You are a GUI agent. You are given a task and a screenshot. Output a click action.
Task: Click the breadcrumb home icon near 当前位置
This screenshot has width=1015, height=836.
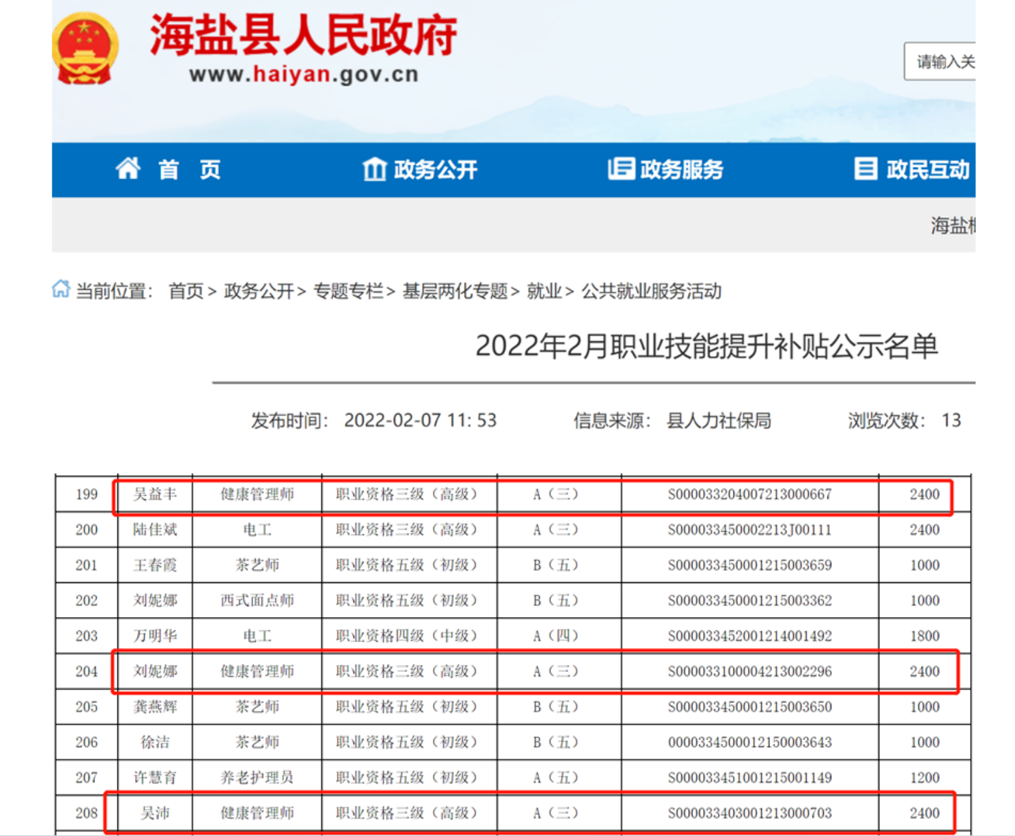61,290
